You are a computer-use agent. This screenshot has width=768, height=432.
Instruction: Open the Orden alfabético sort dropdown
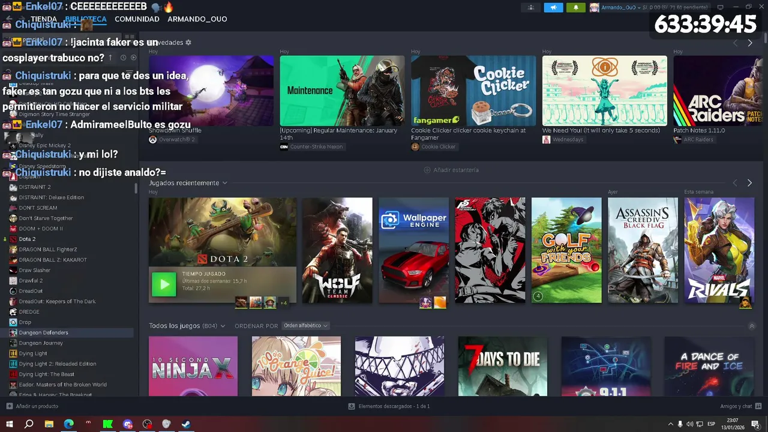306,326
